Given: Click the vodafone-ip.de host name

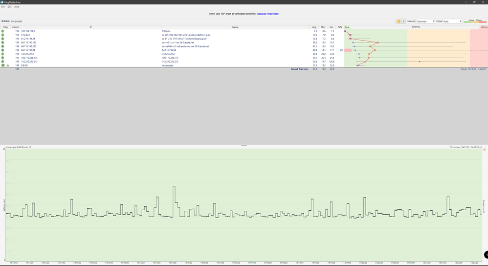Looking at the screenshot, I should pos(186,35).
